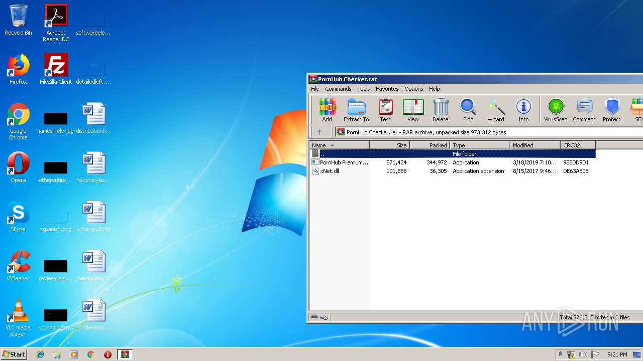The height and width of the screenshot is (361, 643).
Task: Sort by Packed column header
Action: pos(430,145)
